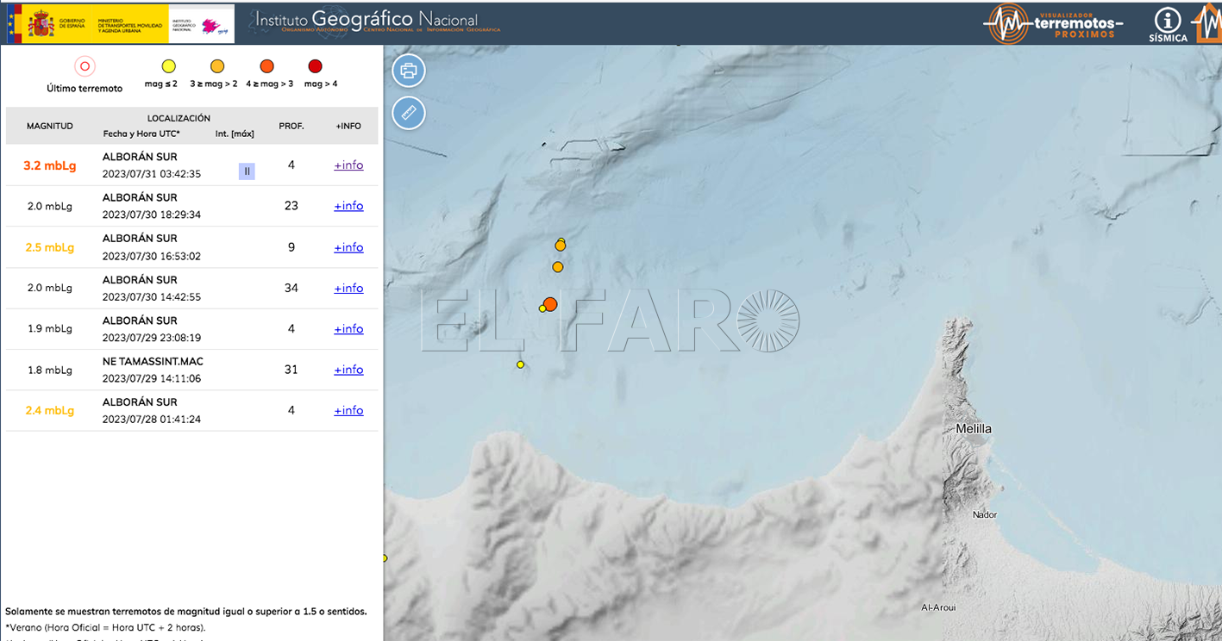Activate the distance measurement ruler tool
Image resolution: width=1222 pixels, height=641 pixels.
tap(408, 113)
